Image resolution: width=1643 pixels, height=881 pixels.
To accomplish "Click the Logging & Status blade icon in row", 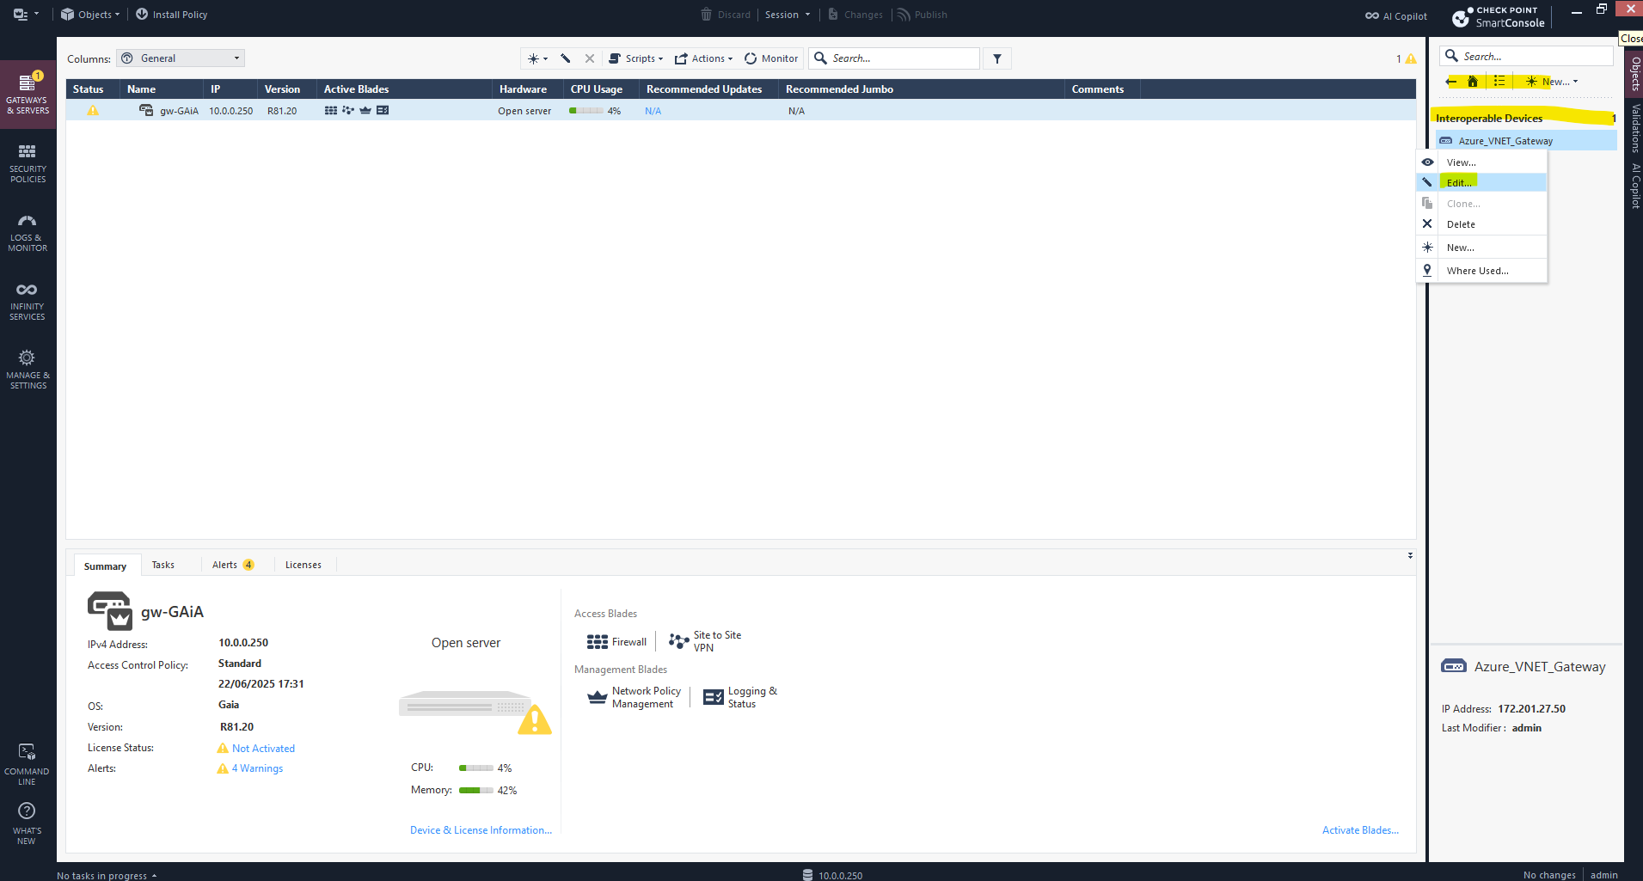I will pyautogui.click(x=383, y=111).
